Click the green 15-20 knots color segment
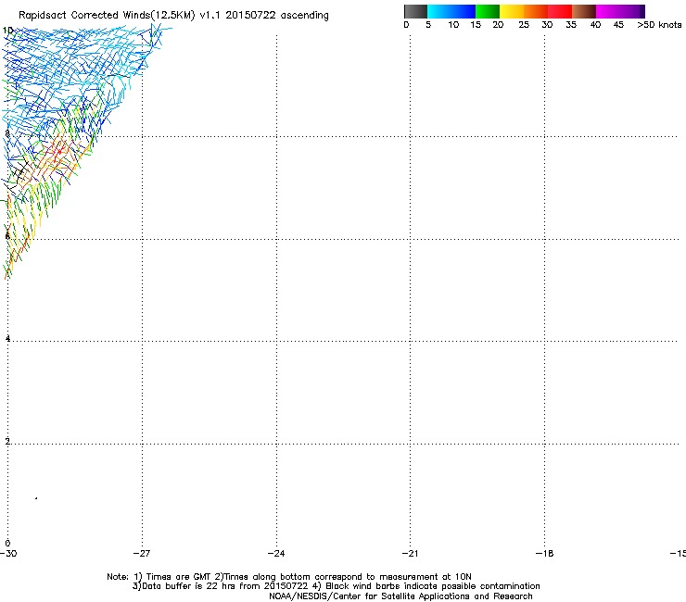 click(488, 11)
